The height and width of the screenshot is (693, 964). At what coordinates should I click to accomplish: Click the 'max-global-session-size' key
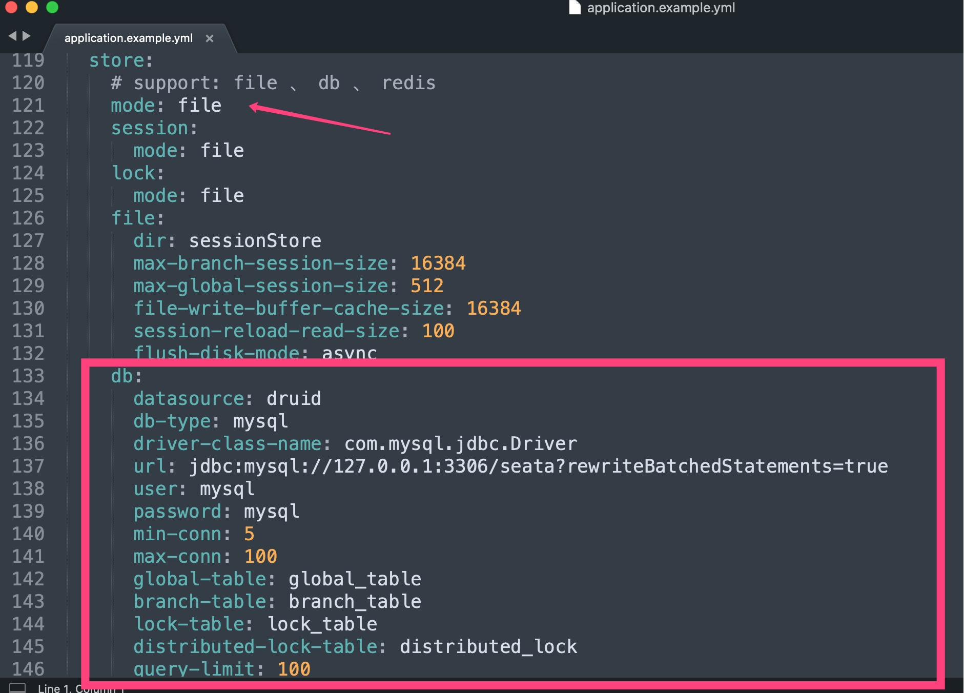coord(261,286)
